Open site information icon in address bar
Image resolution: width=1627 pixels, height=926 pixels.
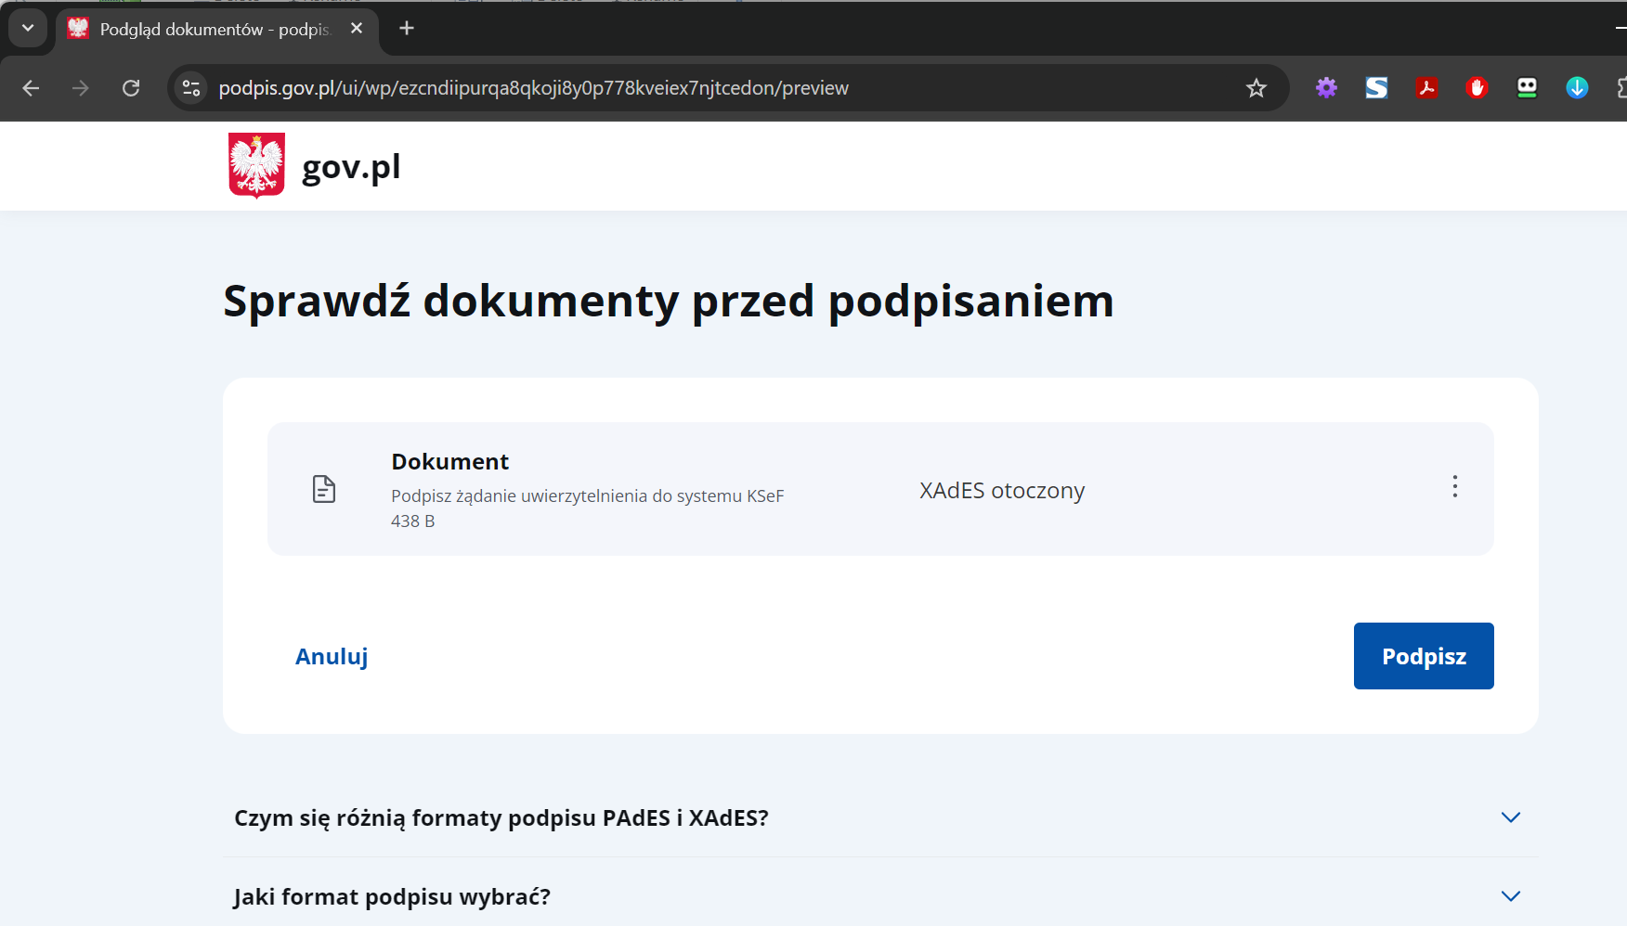click(191, 88)
